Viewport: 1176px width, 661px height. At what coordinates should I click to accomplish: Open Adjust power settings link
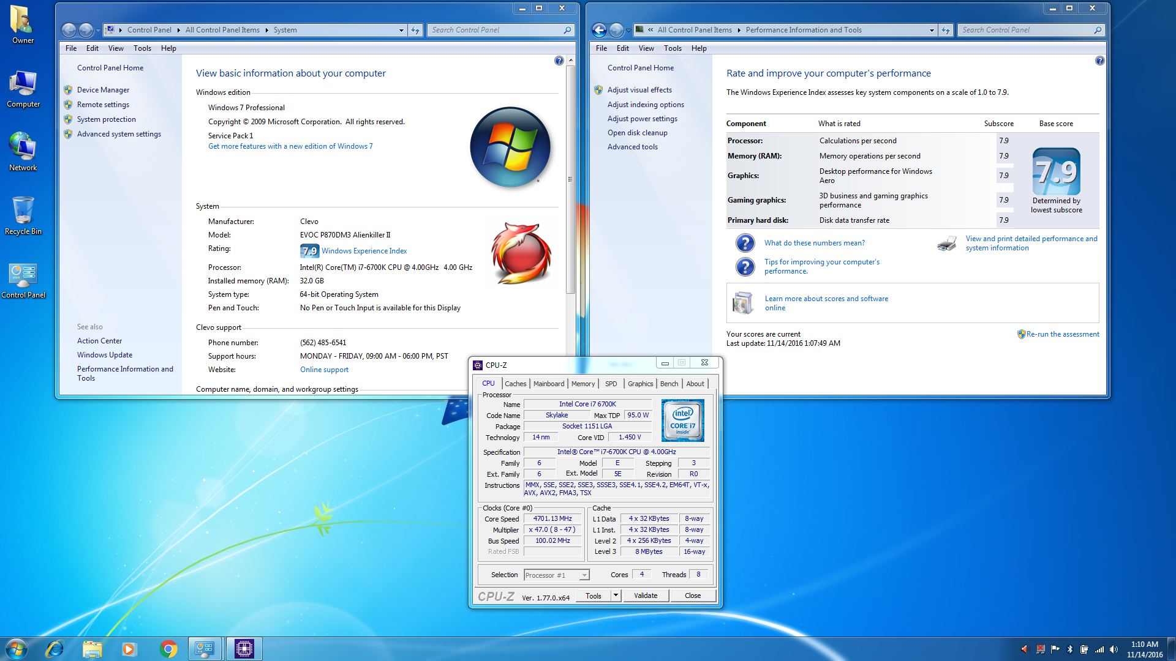pyautogui.click(x=643, y=119)
